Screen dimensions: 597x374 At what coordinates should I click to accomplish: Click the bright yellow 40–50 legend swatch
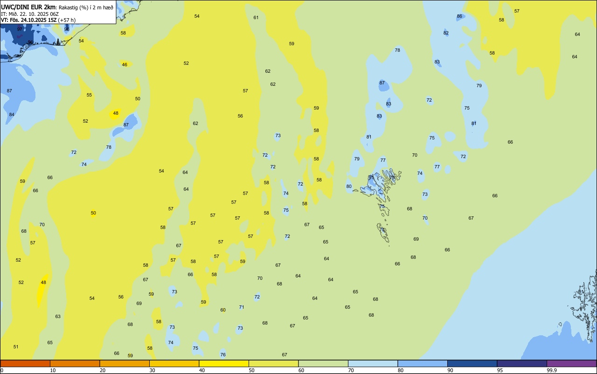(224, 363)
